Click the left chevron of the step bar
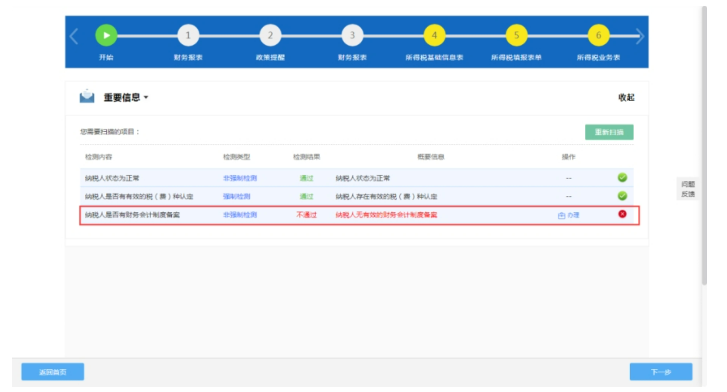This screenshot has width=727, height=392. tap(74, 37)
